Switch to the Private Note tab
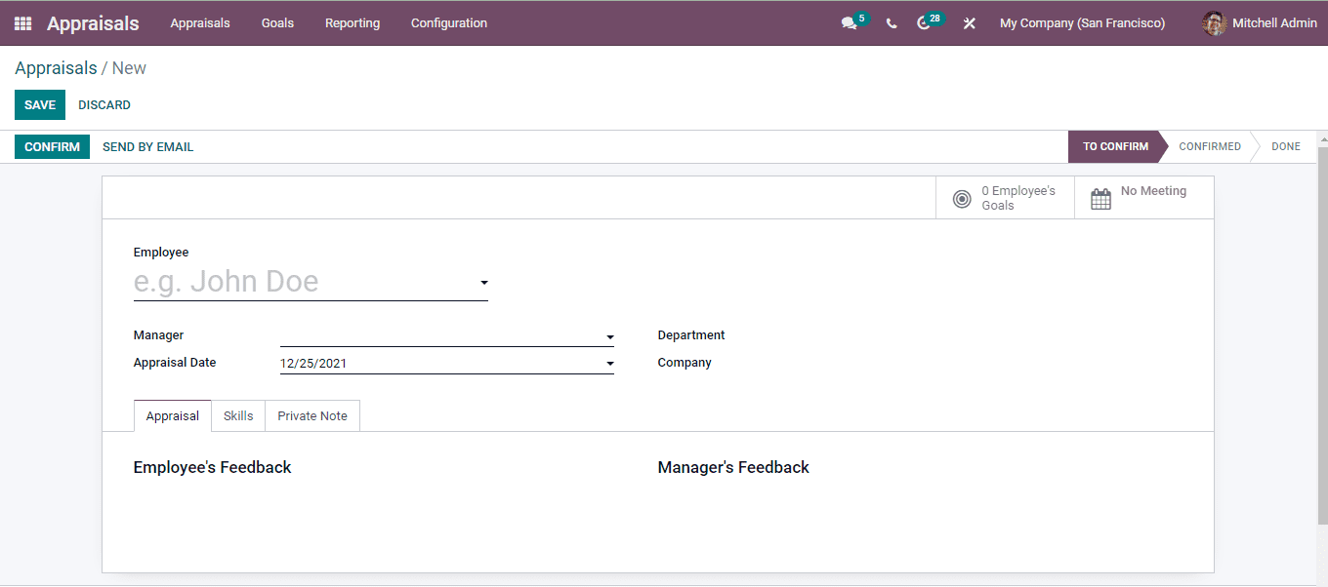1328x587 pixels. pos(312,415)
